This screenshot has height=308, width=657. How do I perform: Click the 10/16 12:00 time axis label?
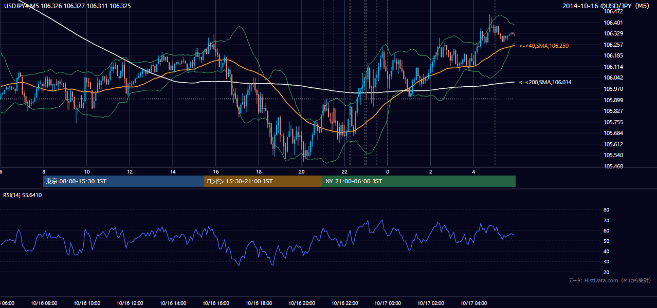[130, 303]
